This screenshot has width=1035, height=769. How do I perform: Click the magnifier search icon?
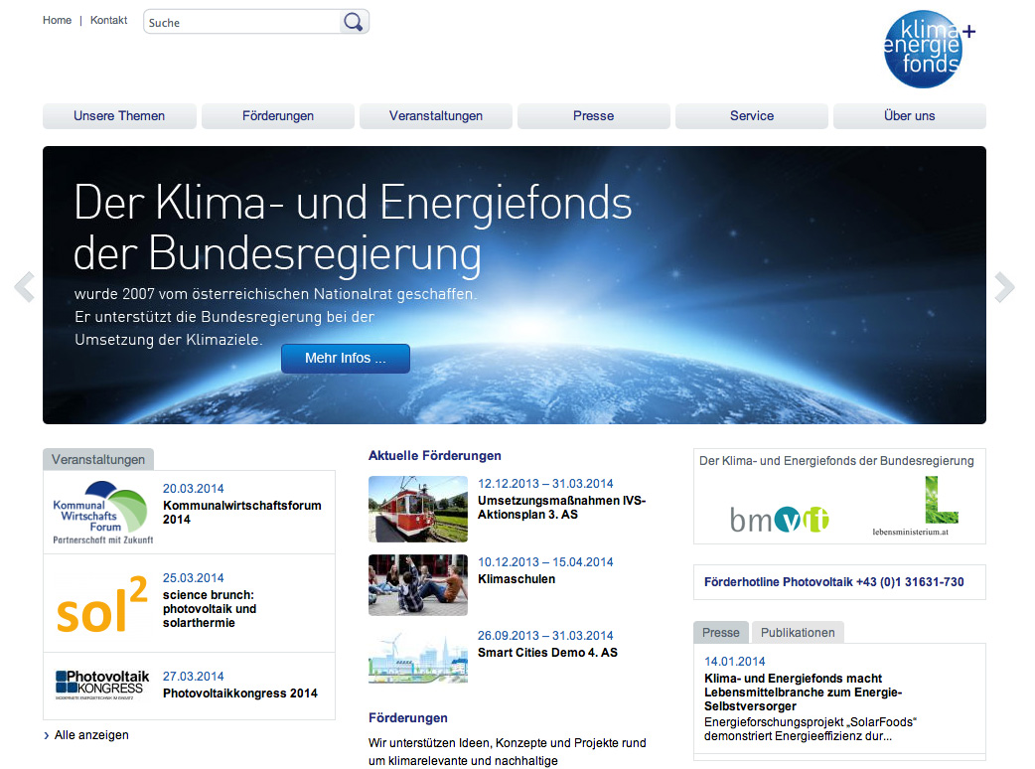coord(354,23)
